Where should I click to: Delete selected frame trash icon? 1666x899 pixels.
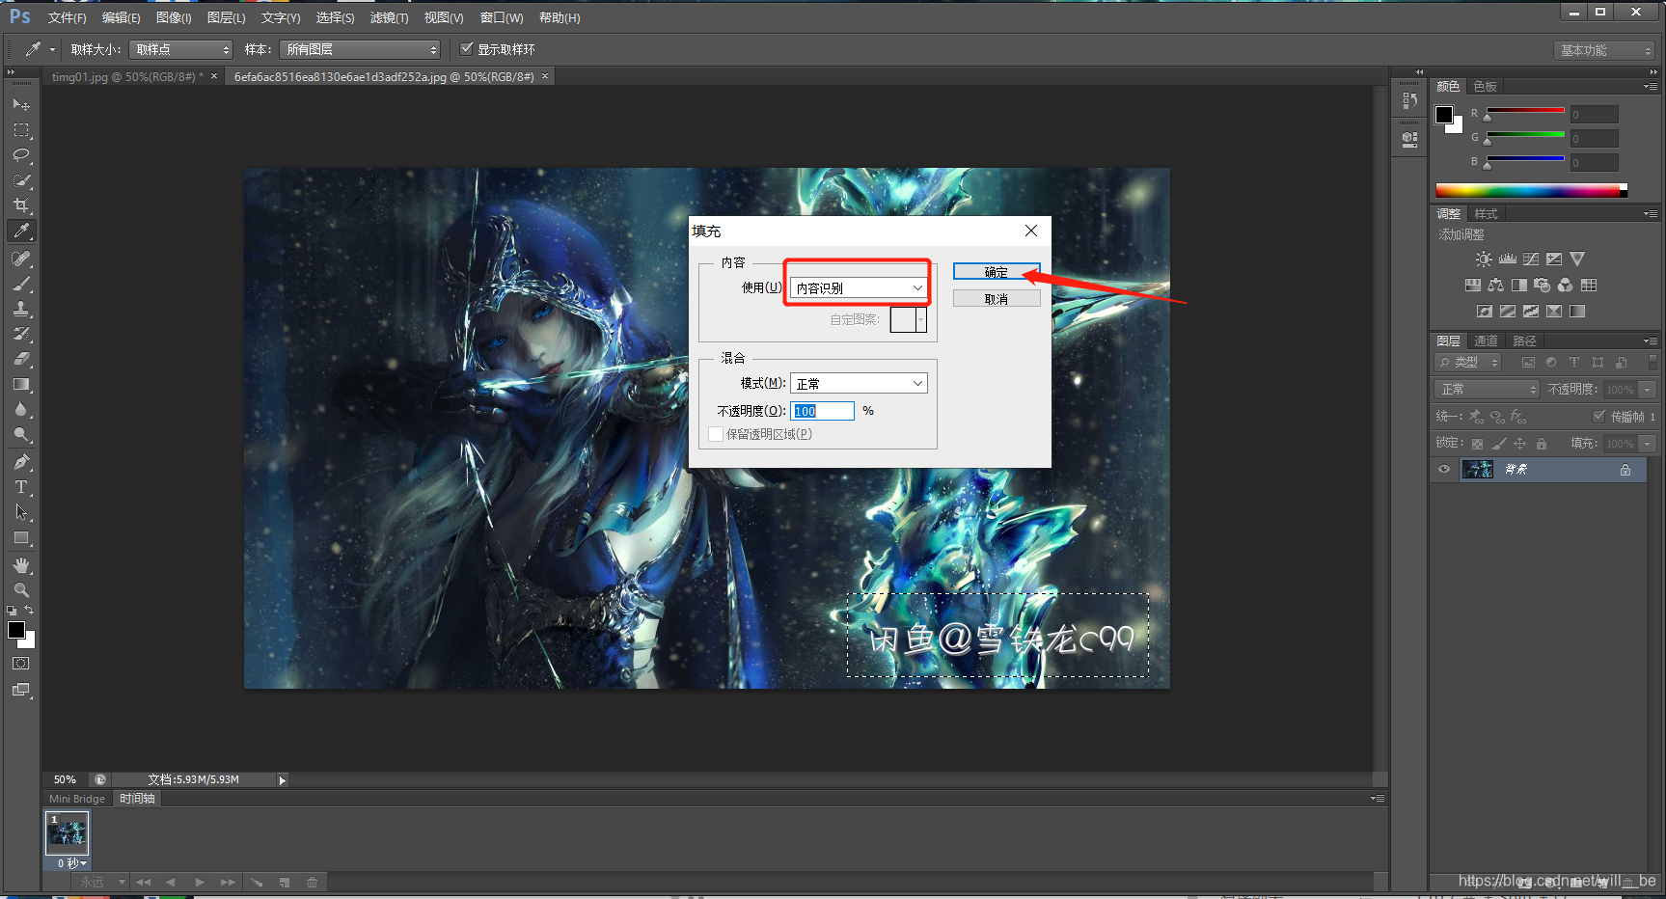click(312, 882)
